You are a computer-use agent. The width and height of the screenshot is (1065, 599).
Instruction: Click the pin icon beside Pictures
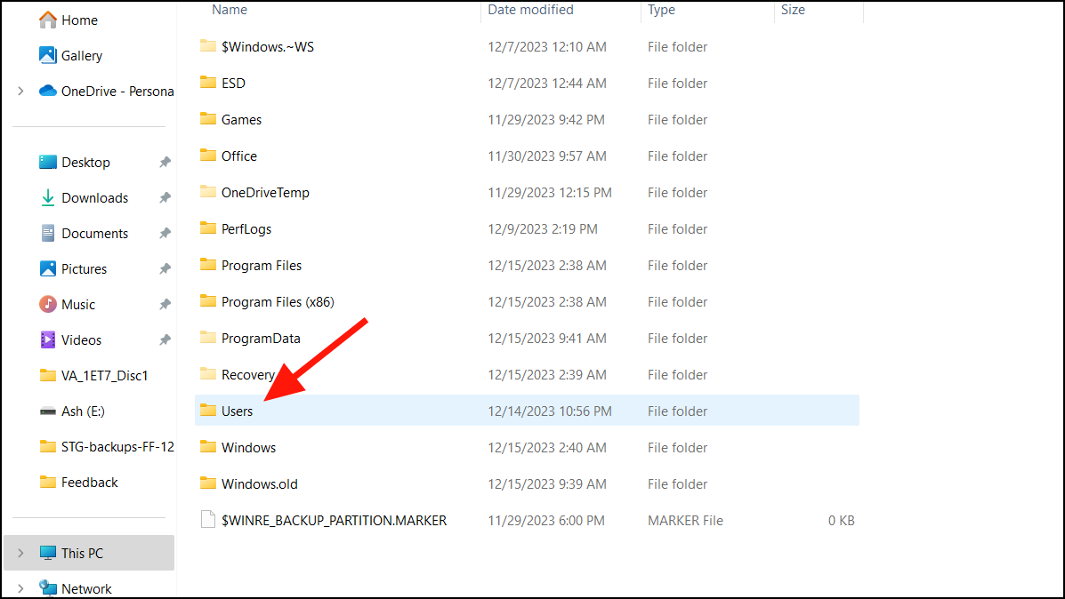(x=164, y=268)
